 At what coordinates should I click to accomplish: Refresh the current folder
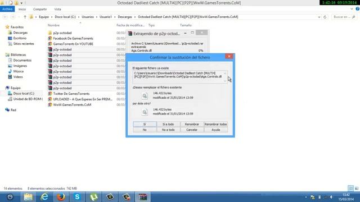325,17
